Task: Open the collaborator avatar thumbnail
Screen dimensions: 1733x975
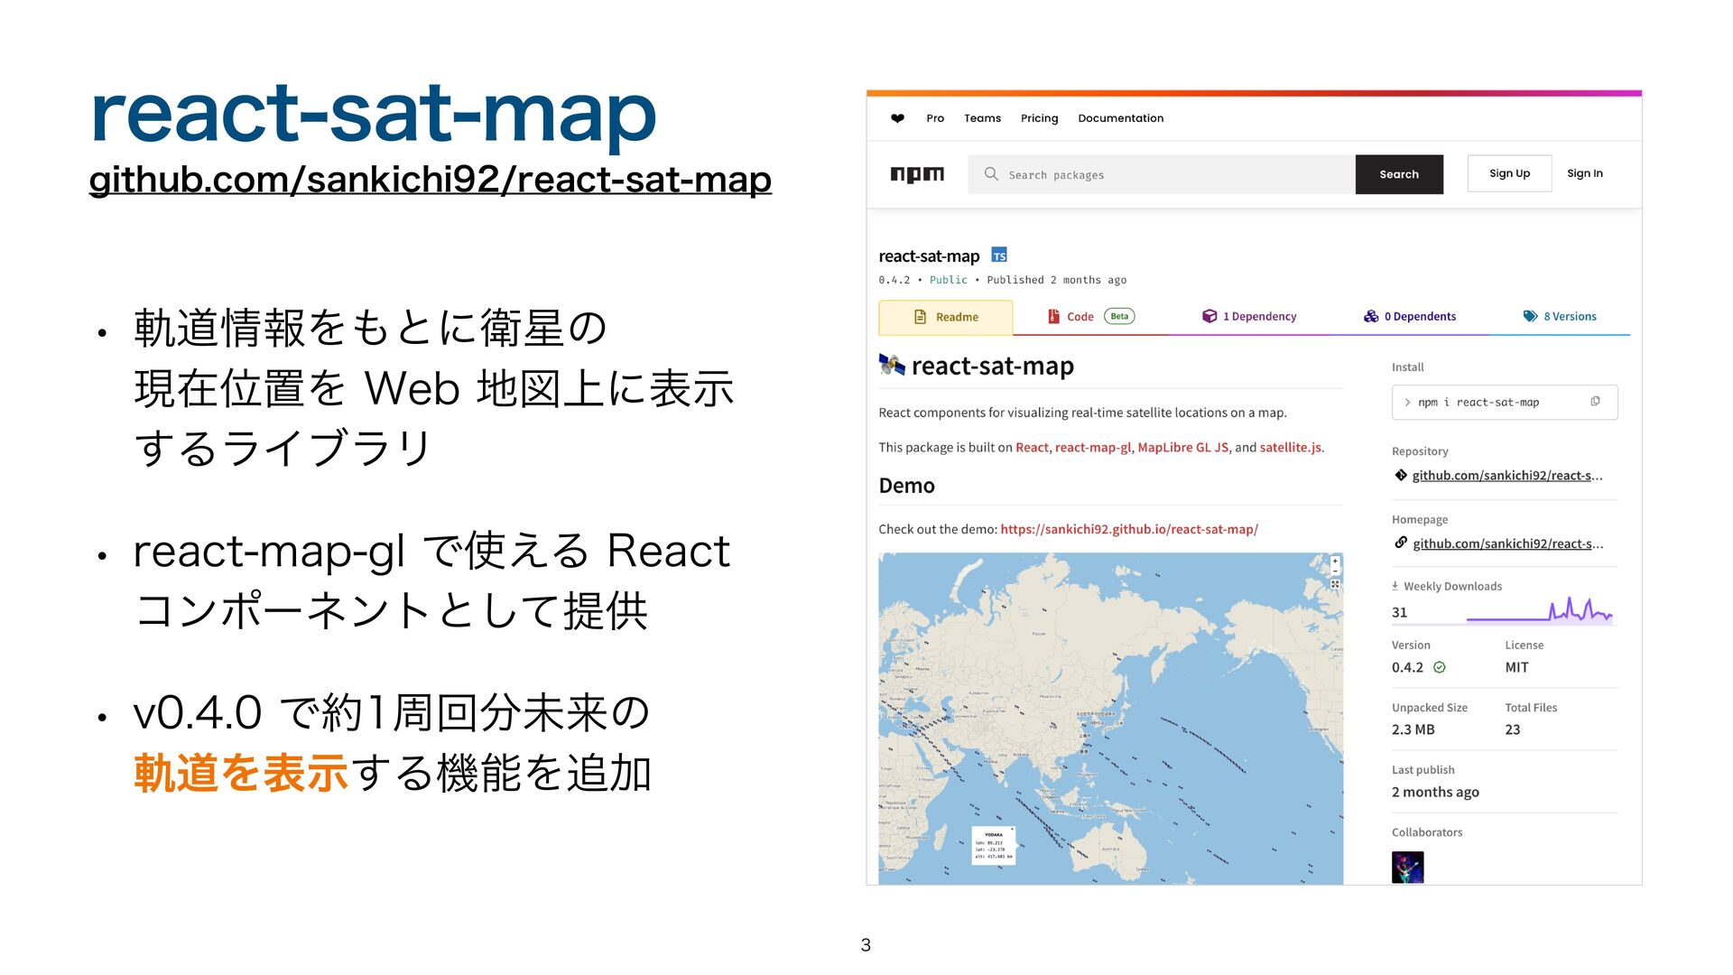Action: coord(1407,867)
